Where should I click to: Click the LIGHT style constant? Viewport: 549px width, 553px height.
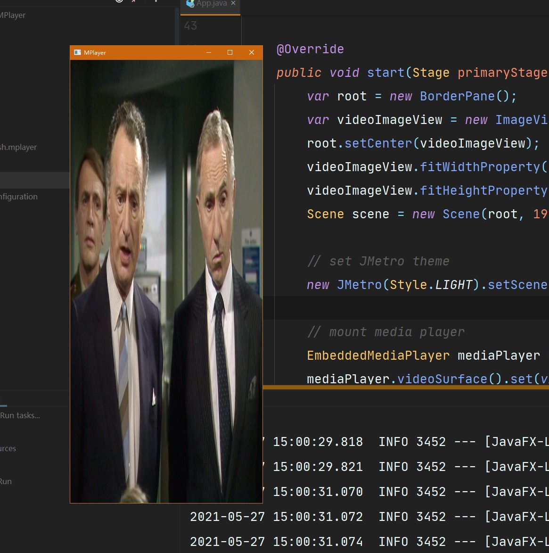[x=453, y=285]
